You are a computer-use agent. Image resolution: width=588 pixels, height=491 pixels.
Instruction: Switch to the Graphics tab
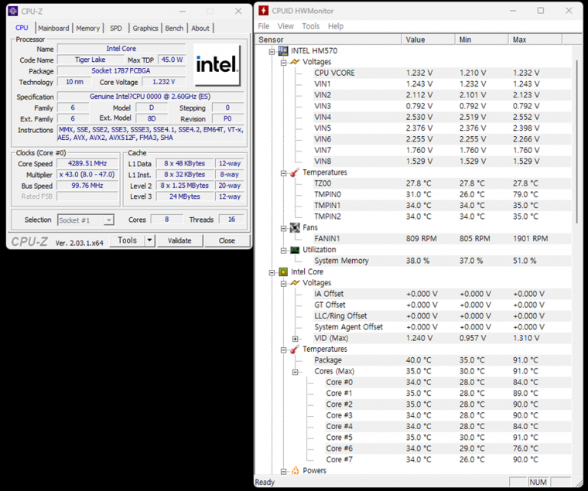(x=145, y=28)
